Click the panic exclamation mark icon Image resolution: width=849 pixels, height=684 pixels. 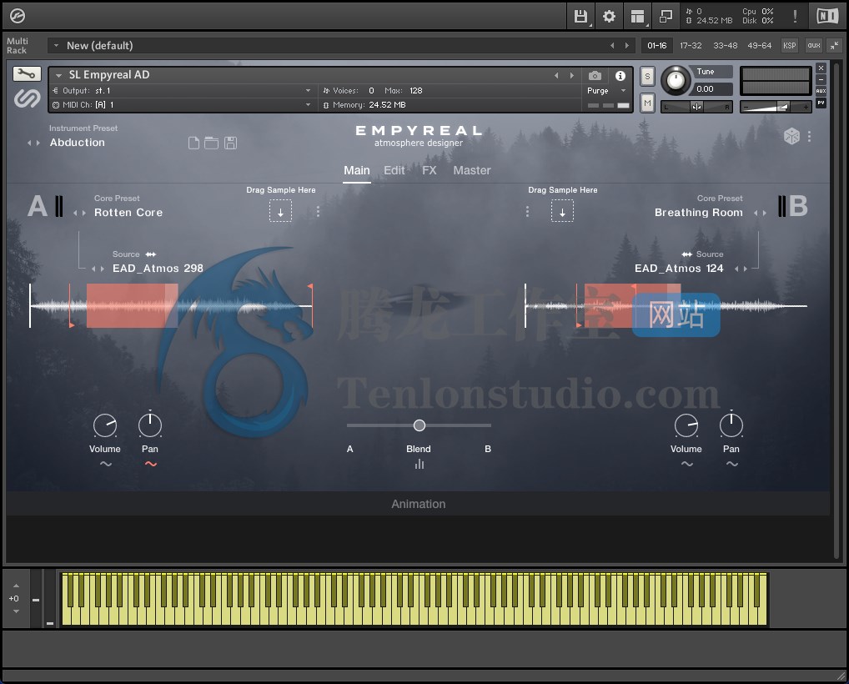(795, 16)
